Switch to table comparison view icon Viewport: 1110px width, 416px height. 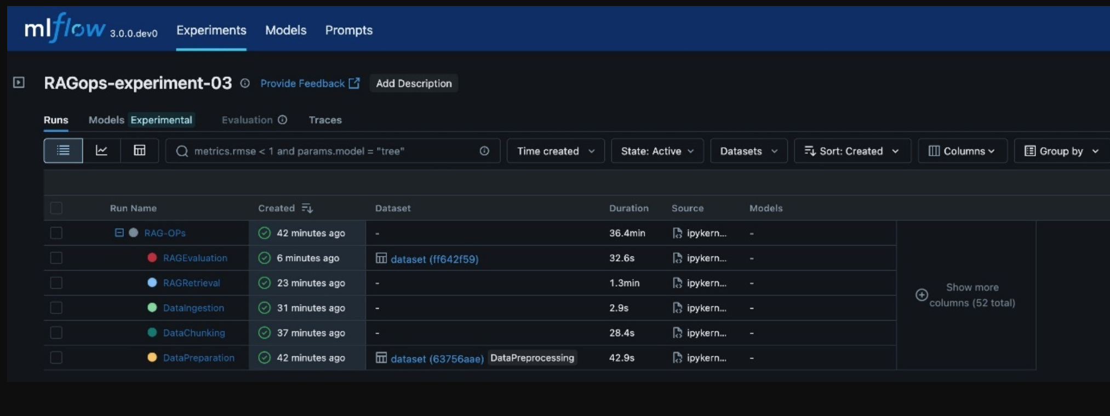tap(140, 151)
